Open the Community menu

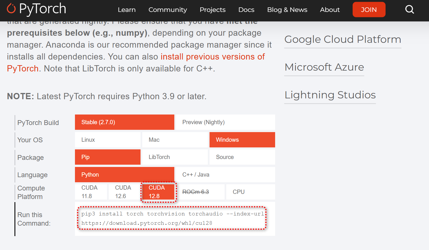coord(168,10)
